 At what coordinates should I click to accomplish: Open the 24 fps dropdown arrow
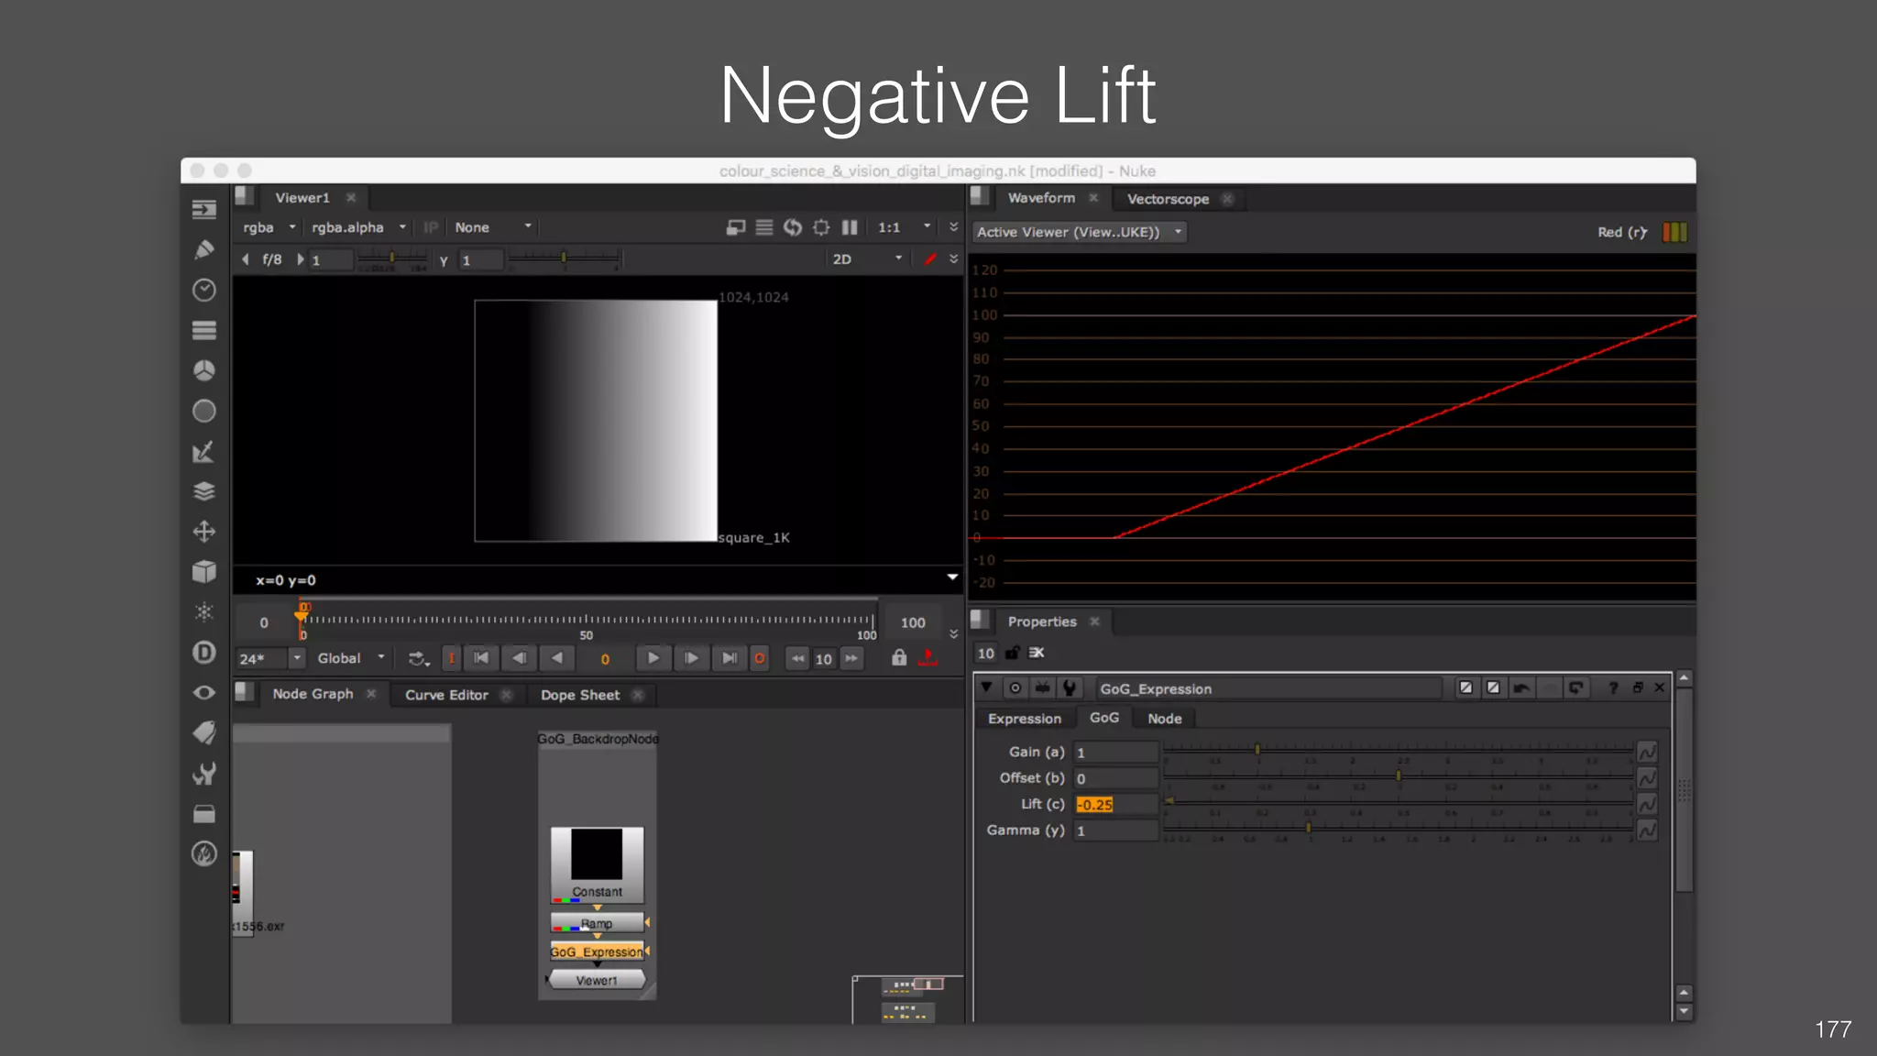click(297, 658)
